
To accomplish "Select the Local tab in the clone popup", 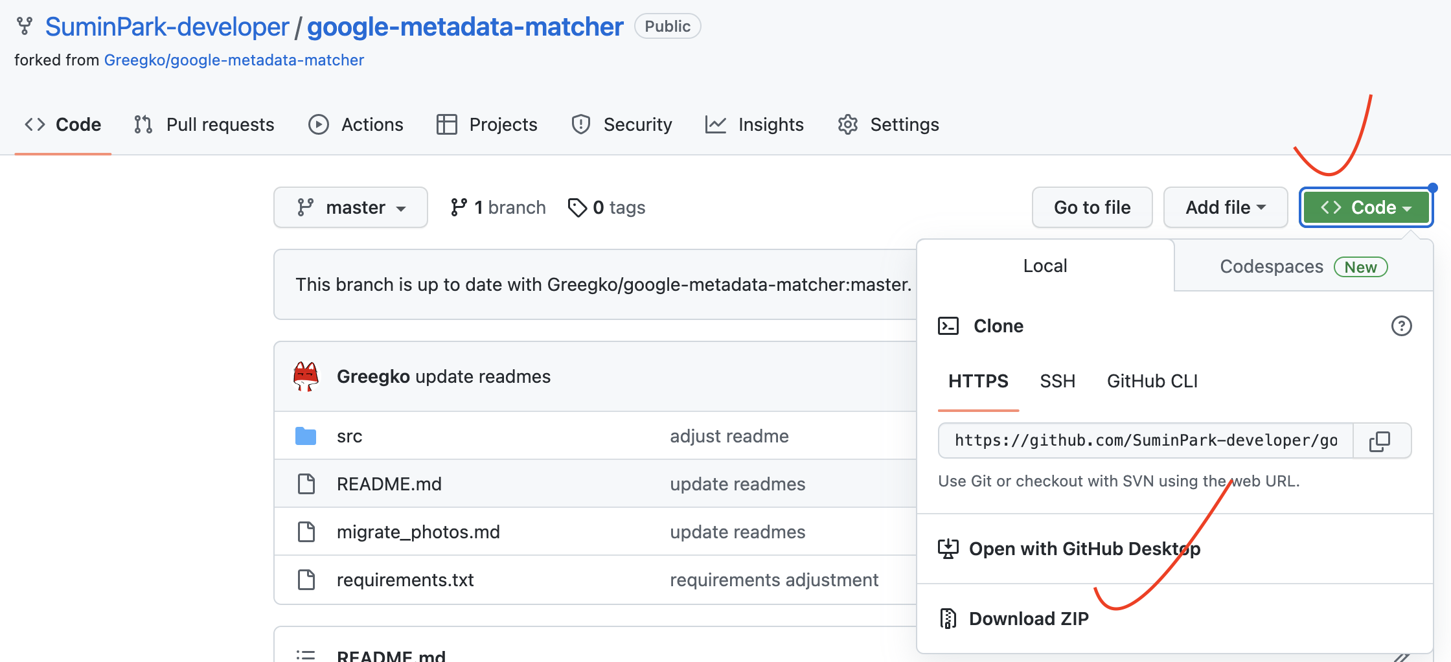I will [x=1045, y=266].
